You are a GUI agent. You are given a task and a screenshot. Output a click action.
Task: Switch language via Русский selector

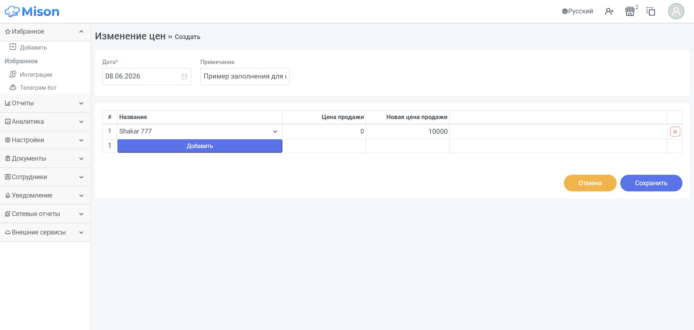578,11
